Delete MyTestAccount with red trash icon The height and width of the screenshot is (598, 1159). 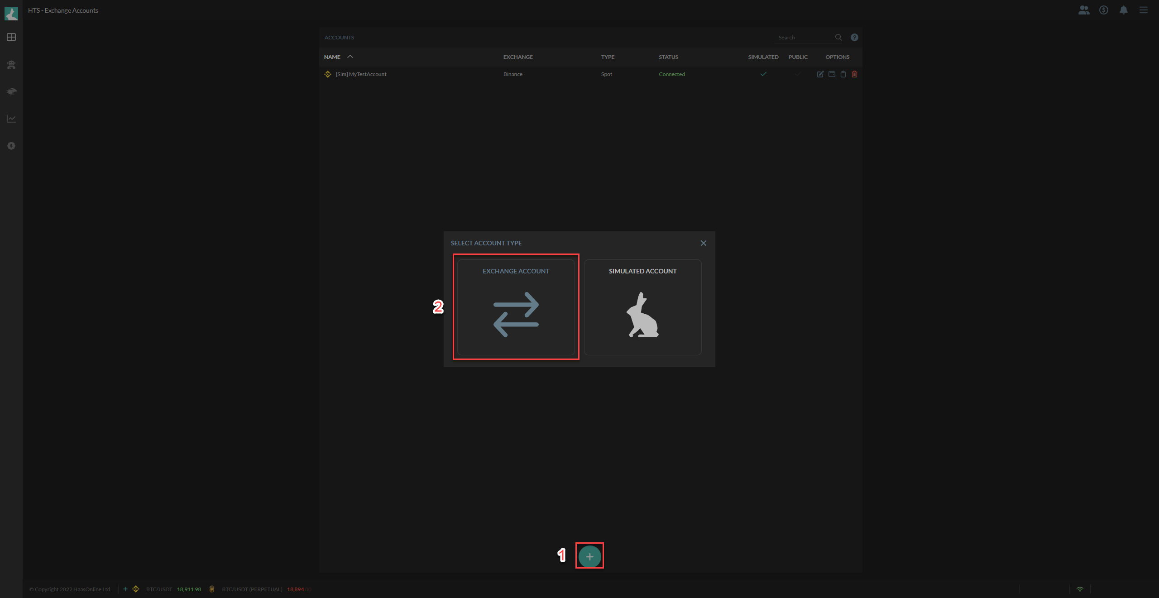pos(854,74)
